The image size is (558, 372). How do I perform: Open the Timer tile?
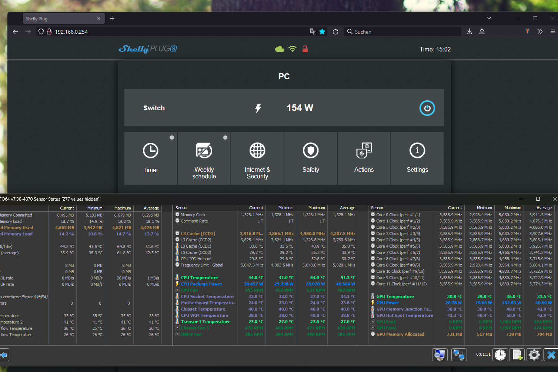(x=151, y=158)
